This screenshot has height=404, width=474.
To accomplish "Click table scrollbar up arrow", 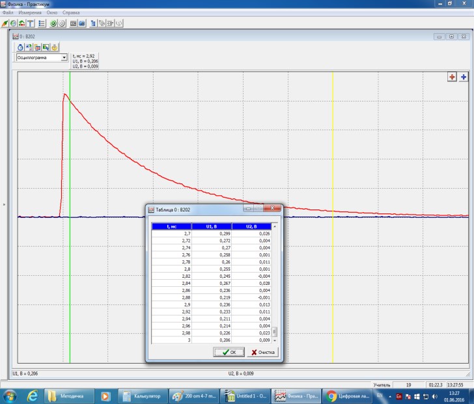I will (275, 226).
